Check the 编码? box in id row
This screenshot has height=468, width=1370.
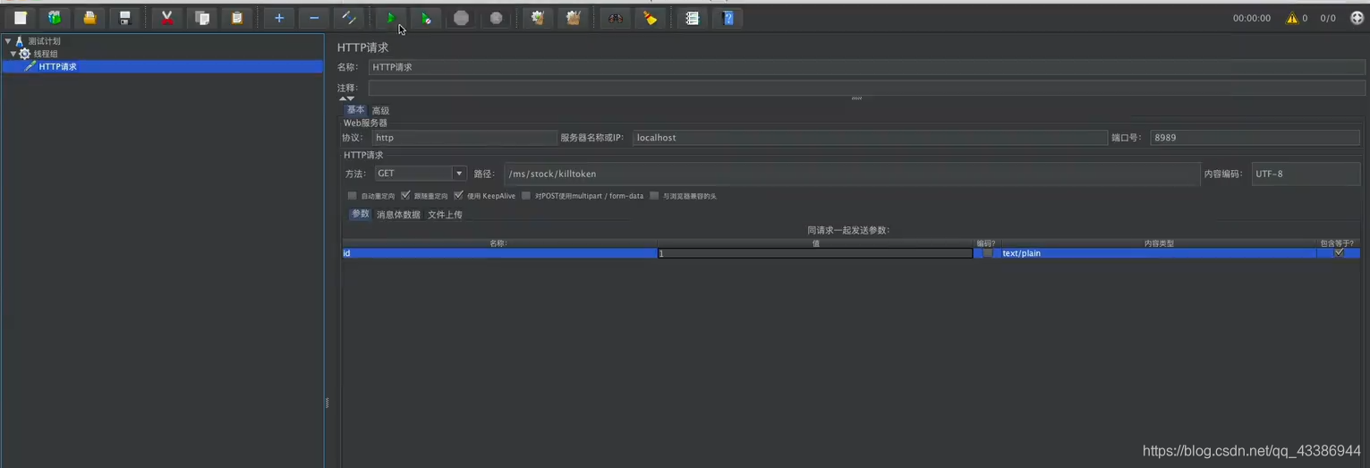click(987, 253)
